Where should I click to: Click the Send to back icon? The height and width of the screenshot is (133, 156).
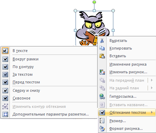tap(102, 88)
